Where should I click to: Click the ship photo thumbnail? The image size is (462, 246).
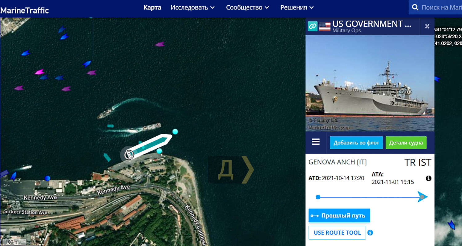coord(370,83)
